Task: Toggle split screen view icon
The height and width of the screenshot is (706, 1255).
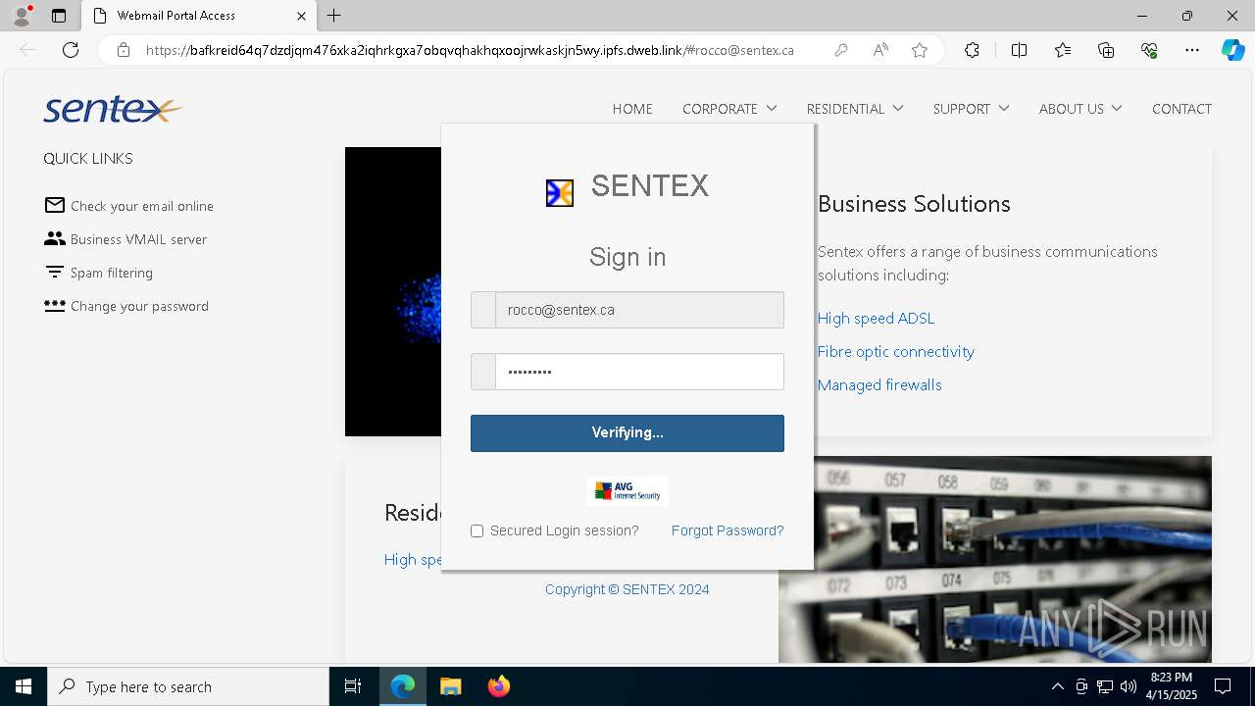Action: click(x=1019, y=50)
